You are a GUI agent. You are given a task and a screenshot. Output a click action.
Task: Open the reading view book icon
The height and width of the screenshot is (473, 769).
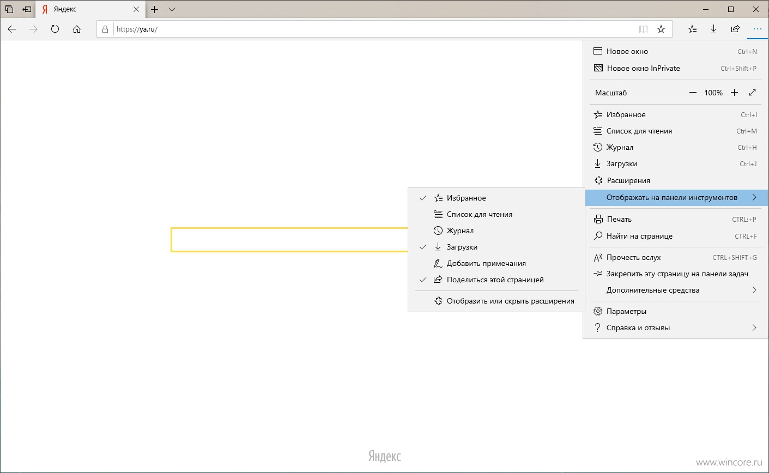tap(643, 29)
